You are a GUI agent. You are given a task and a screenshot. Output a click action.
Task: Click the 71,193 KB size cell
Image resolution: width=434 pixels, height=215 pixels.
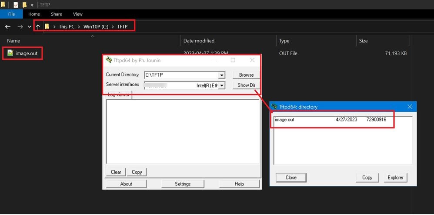tap(396, 53)
